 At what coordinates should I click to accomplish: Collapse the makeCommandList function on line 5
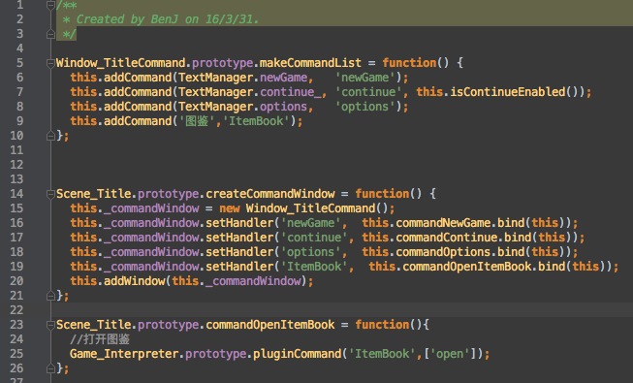click(x=50, y=63)
